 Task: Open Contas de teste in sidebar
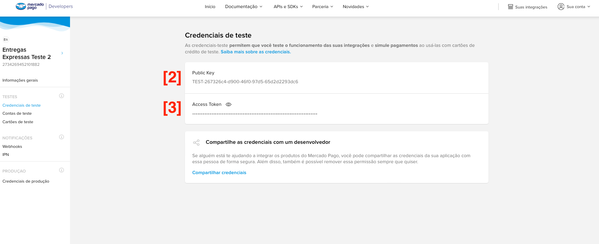(17, 114)
